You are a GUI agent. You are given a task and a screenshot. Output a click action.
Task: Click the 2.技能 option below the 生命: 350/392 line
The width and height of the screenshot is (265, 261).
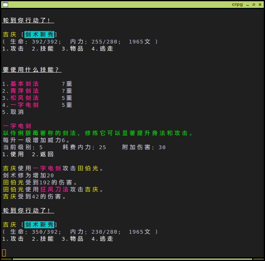tap(43, 239)
